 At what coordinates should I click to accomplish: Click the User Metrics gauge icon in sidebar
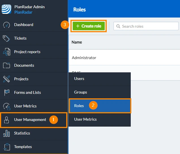point(7,107)
